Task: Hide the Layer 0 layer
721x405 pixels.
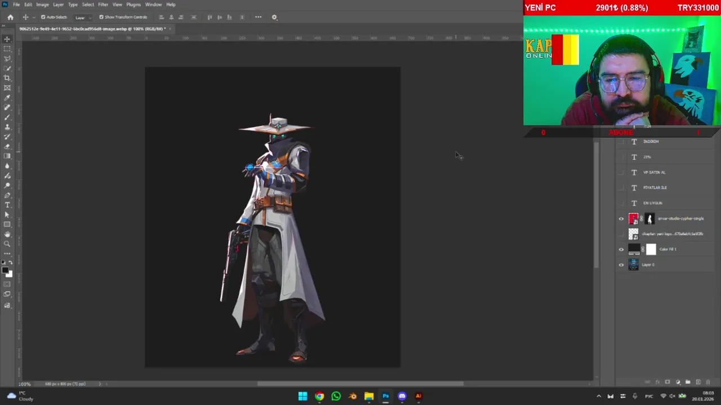Action: pos(621,265)
